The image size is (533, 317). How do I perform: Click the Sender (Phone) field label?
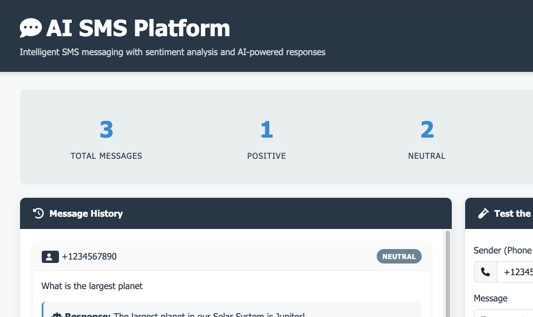[x=502, y=251]
